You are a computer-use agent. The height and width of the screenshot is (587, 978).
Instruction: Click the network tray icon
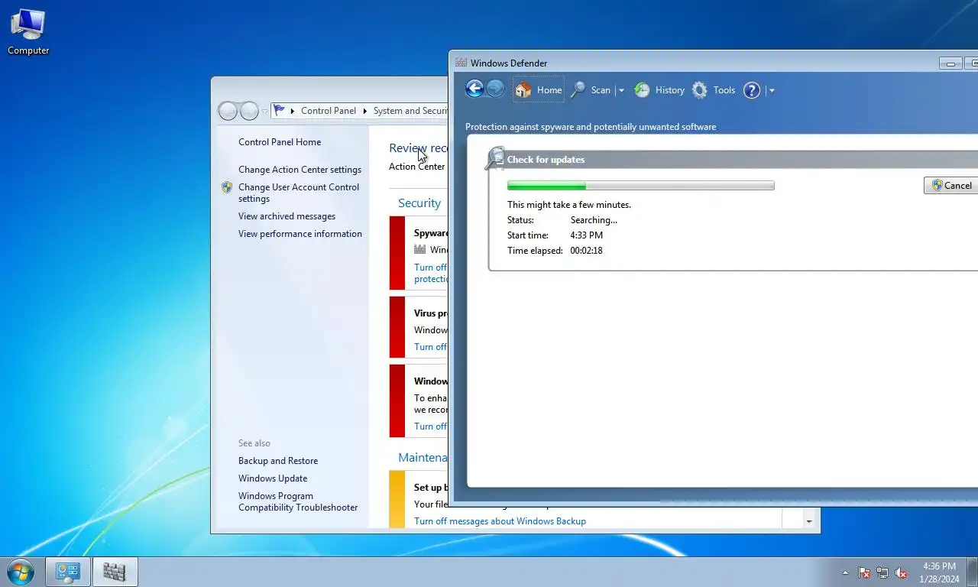coord(882,572)
